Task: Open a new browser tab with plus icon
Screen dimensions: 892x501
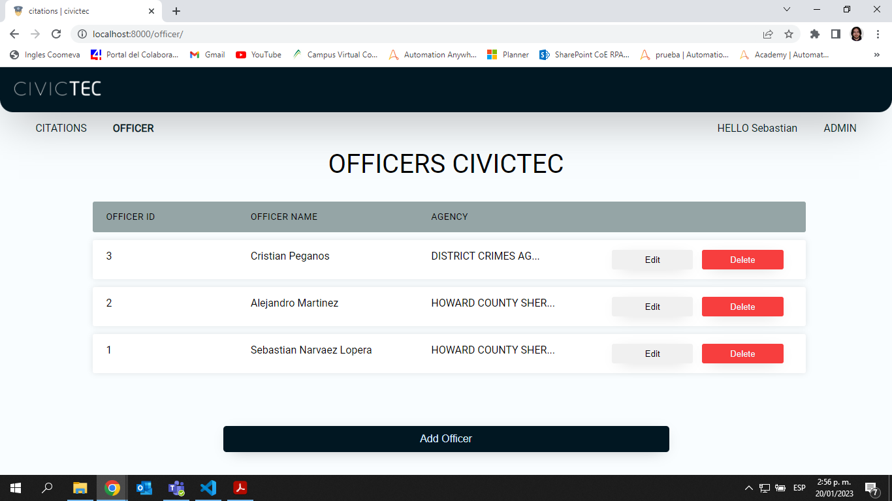Action: (x=176, y=11)
